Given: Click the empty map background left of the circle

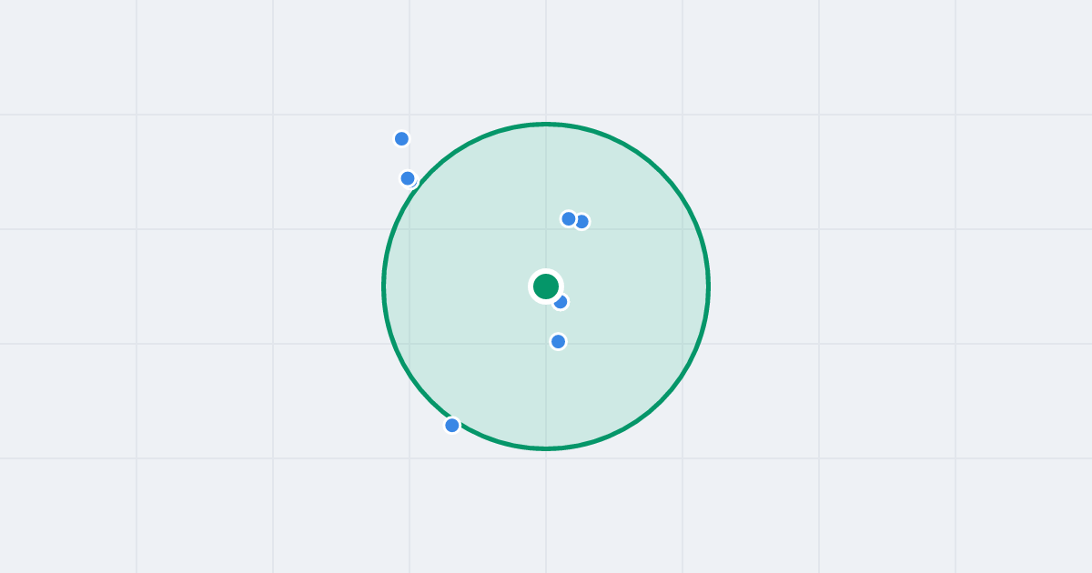Looking at the screenshot, I should pos(227,286).
